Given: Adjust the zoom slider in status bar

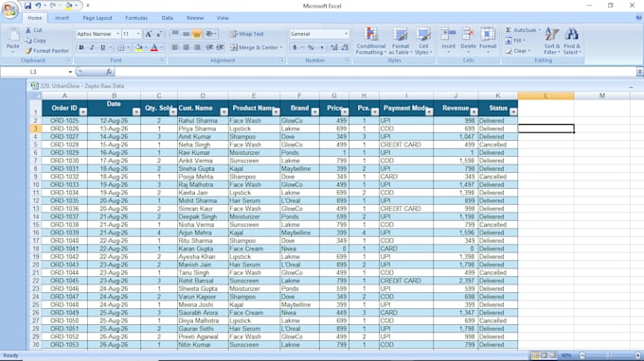Looking at the screenshot, I should [x=607, y=355].
